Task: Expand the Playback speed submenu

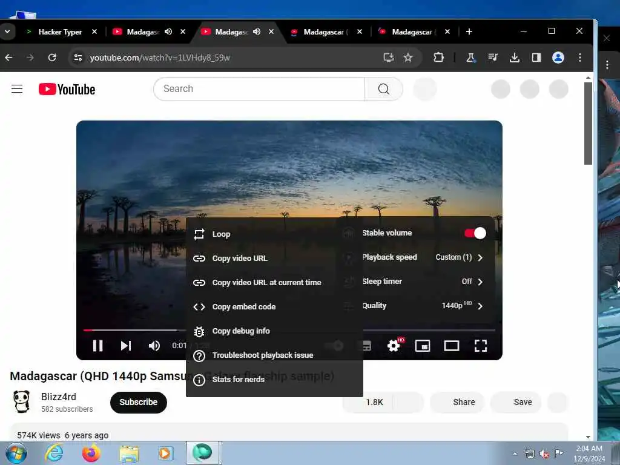Action: pyautogui.click(x=422, y=257)
